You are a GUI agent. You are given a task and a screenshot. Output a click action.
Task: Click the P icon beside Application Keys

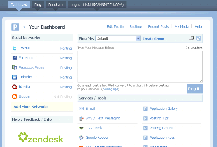click(145, 138)
